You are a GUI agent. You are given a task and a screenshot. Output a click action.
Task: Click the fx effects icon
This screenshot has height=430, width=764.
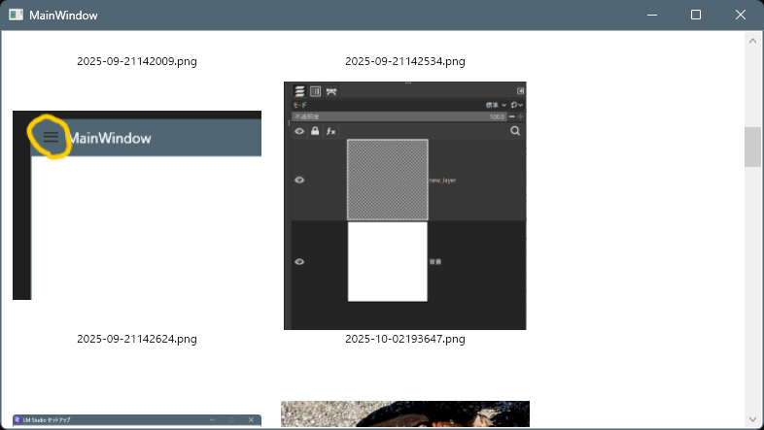pyautogui.click(x=330, y=130)
